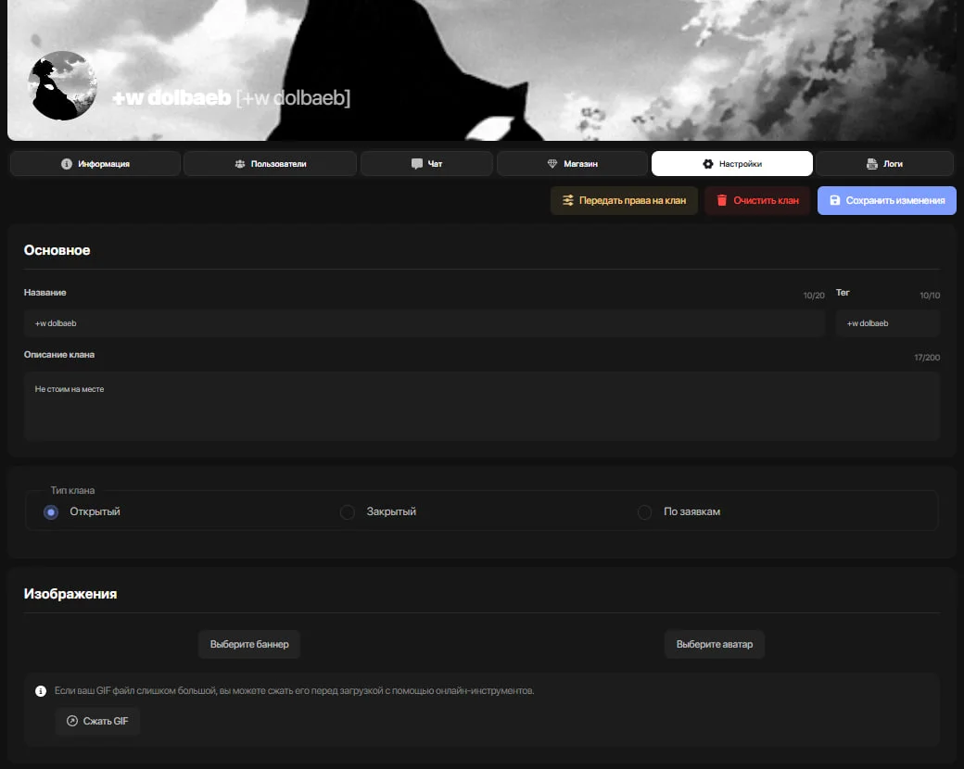Click the Изображения section heading
The image size is (964, 769).
(x=70, y=594)
